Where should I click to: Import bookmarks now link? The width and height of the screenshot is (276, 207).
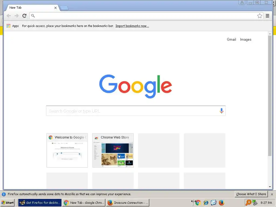pos(132,26)
